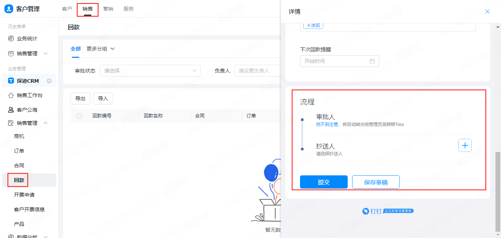
Task: Click the 提交 button
Action: [x=324, y=182]
